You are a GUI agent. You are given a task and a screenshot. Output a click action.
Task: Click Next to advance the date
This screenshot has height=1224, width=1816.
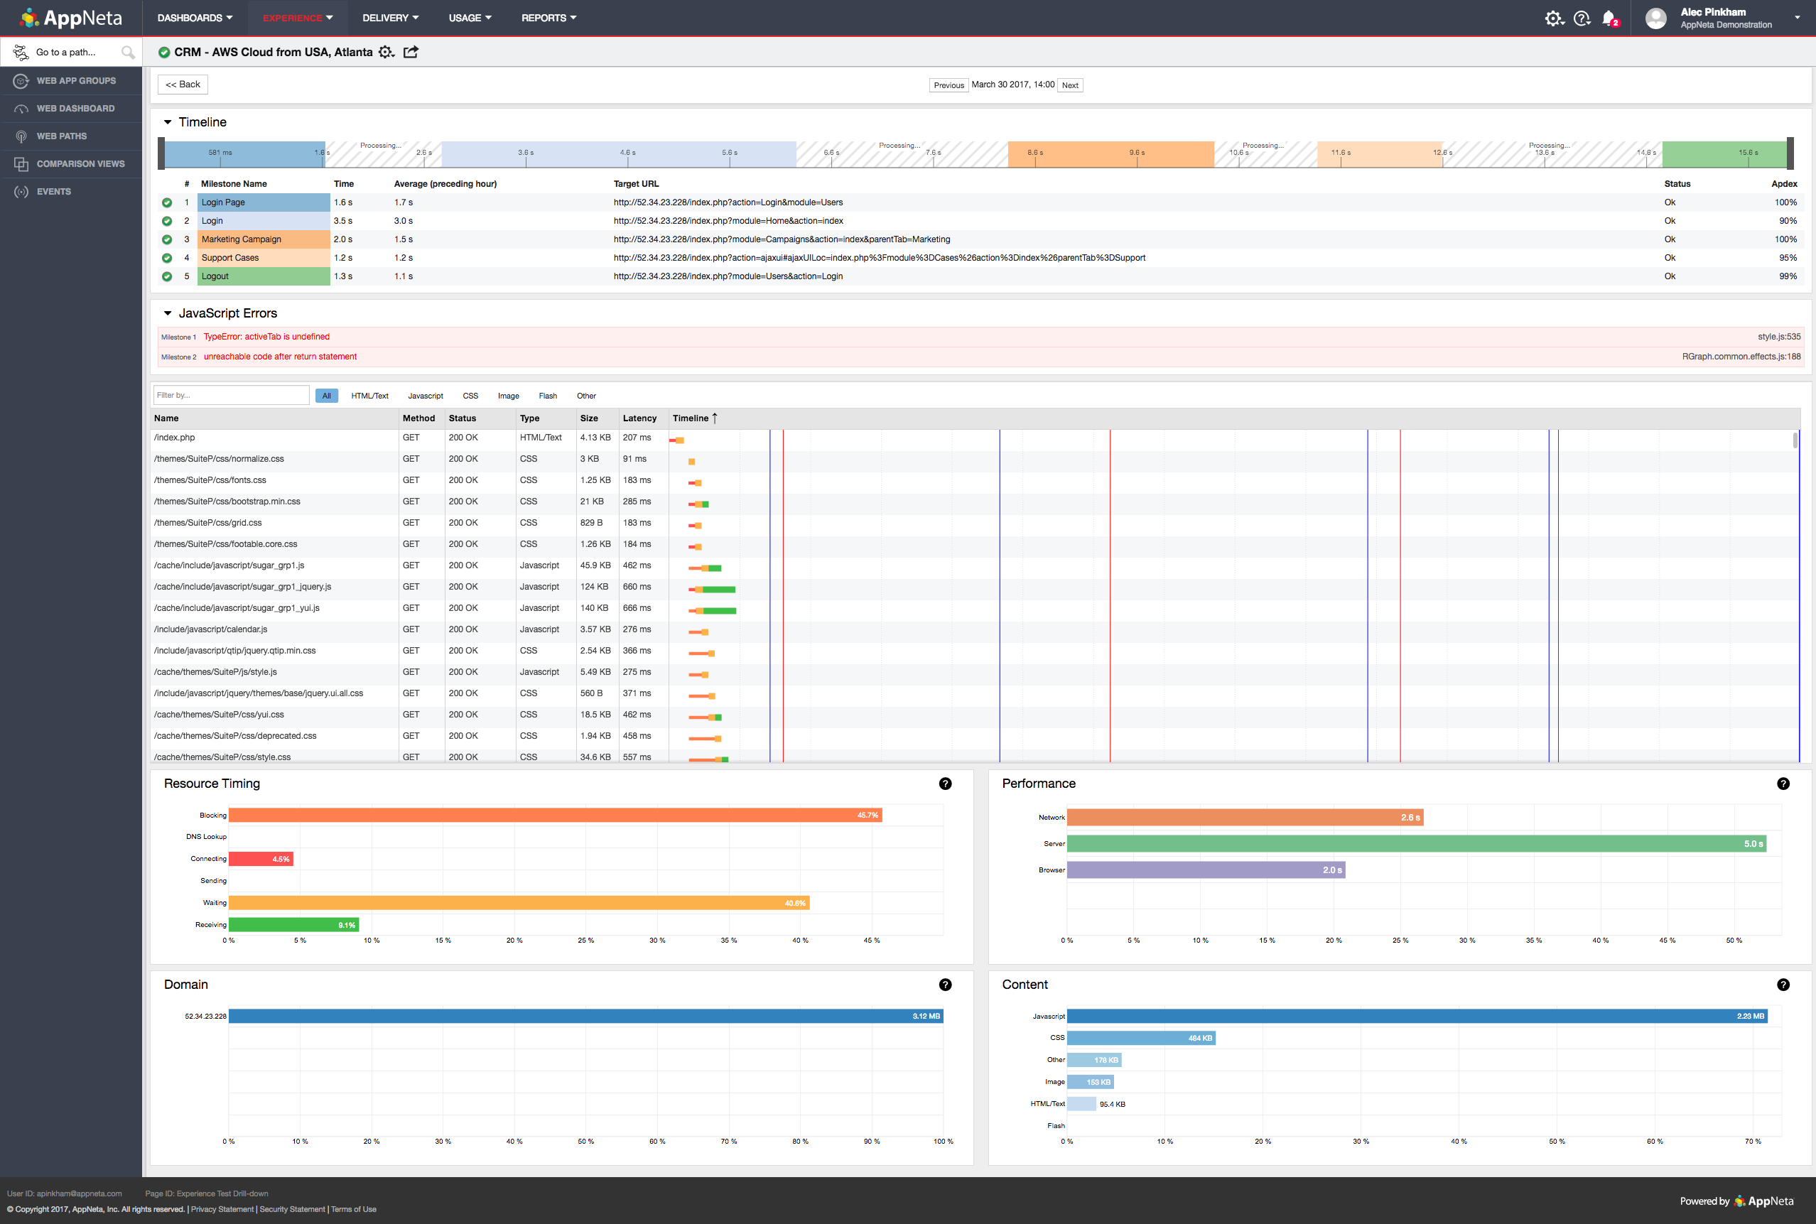point(1069,85)
